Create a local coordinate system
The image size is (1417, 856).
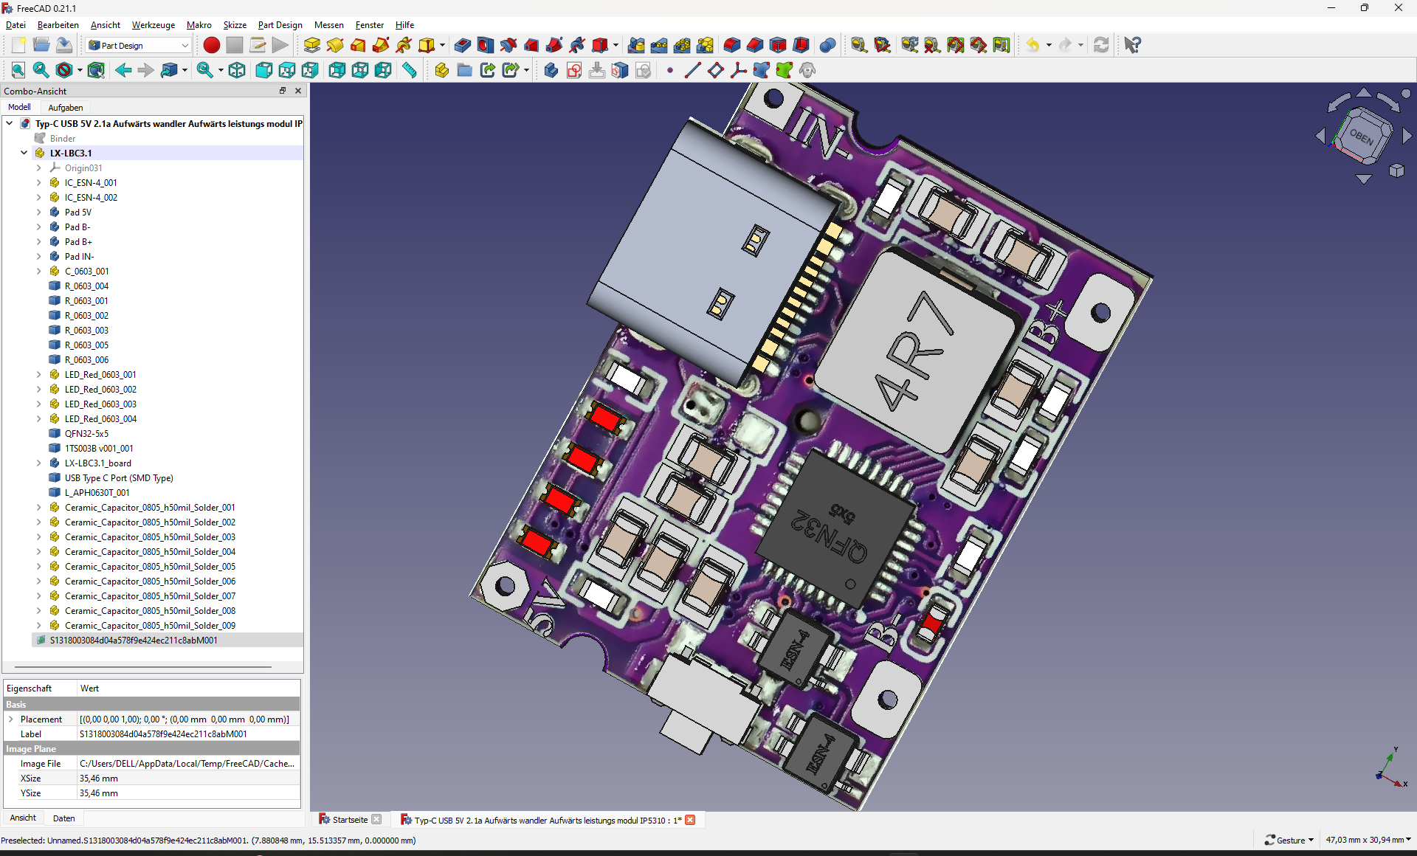tap(739, 70)
